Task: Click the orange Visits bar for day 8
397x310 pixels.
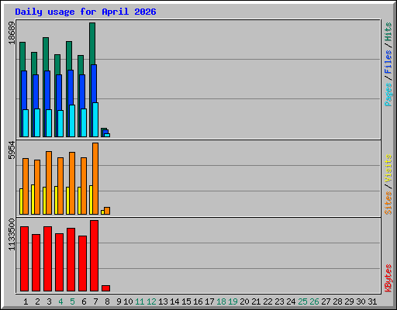Action: [107, 211]
